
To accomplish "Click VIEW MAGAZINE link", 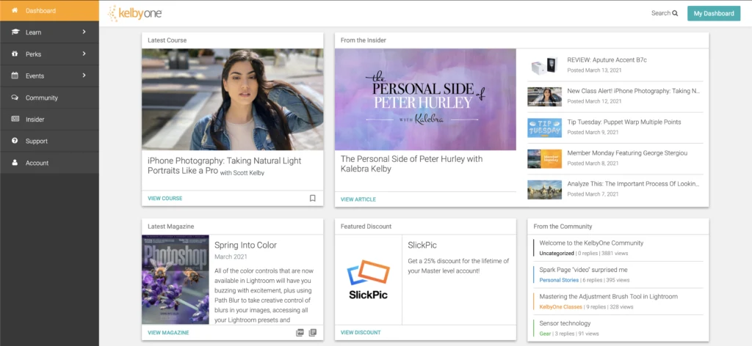I will tap(168, 333).
